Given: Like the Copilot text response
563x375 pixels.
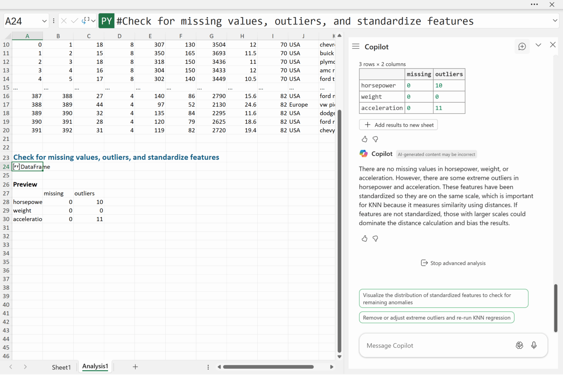Looking at the screenshot, I should (x=364, y=238).
